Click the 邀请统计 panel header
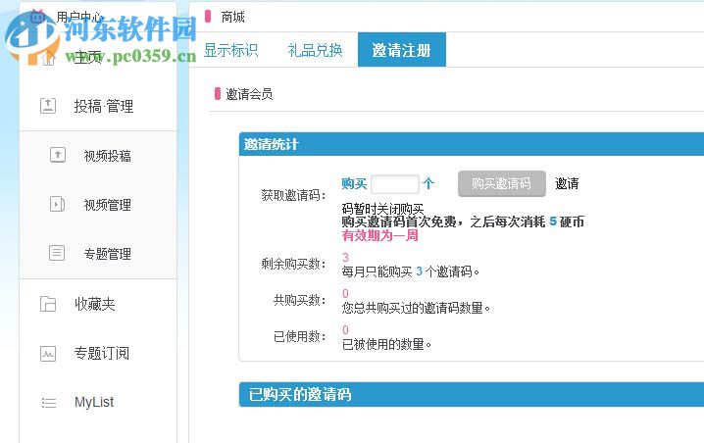Image resolution: width=704 pixels, height=443 pixels. 472,144
